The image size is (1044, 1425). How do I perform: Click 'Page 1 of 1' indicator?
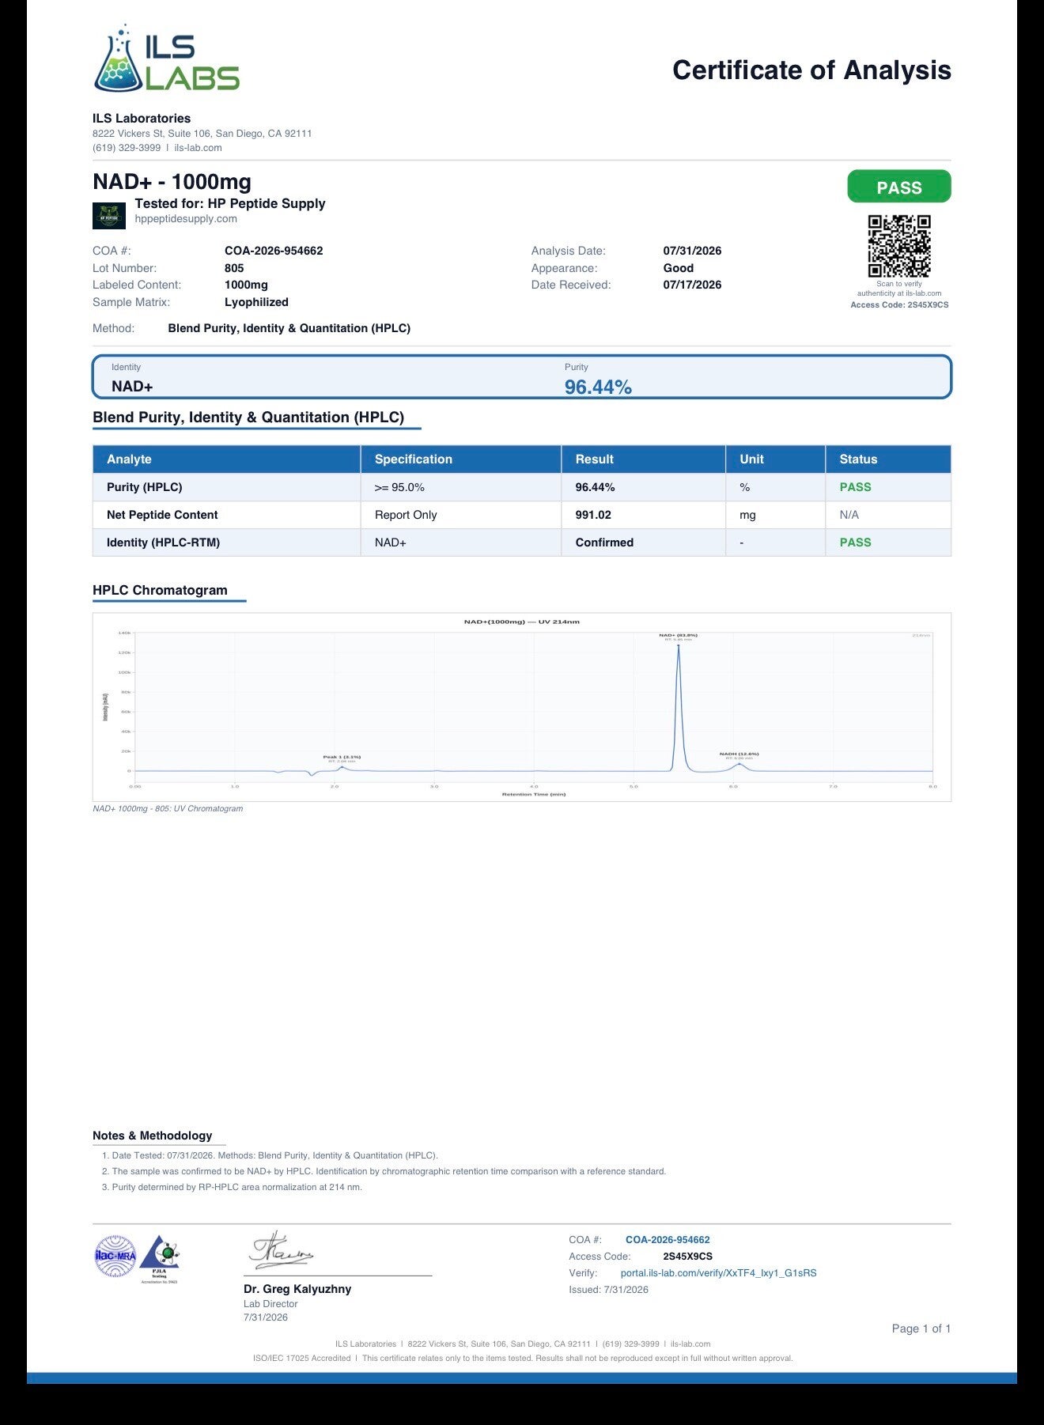coord(921,1329)
